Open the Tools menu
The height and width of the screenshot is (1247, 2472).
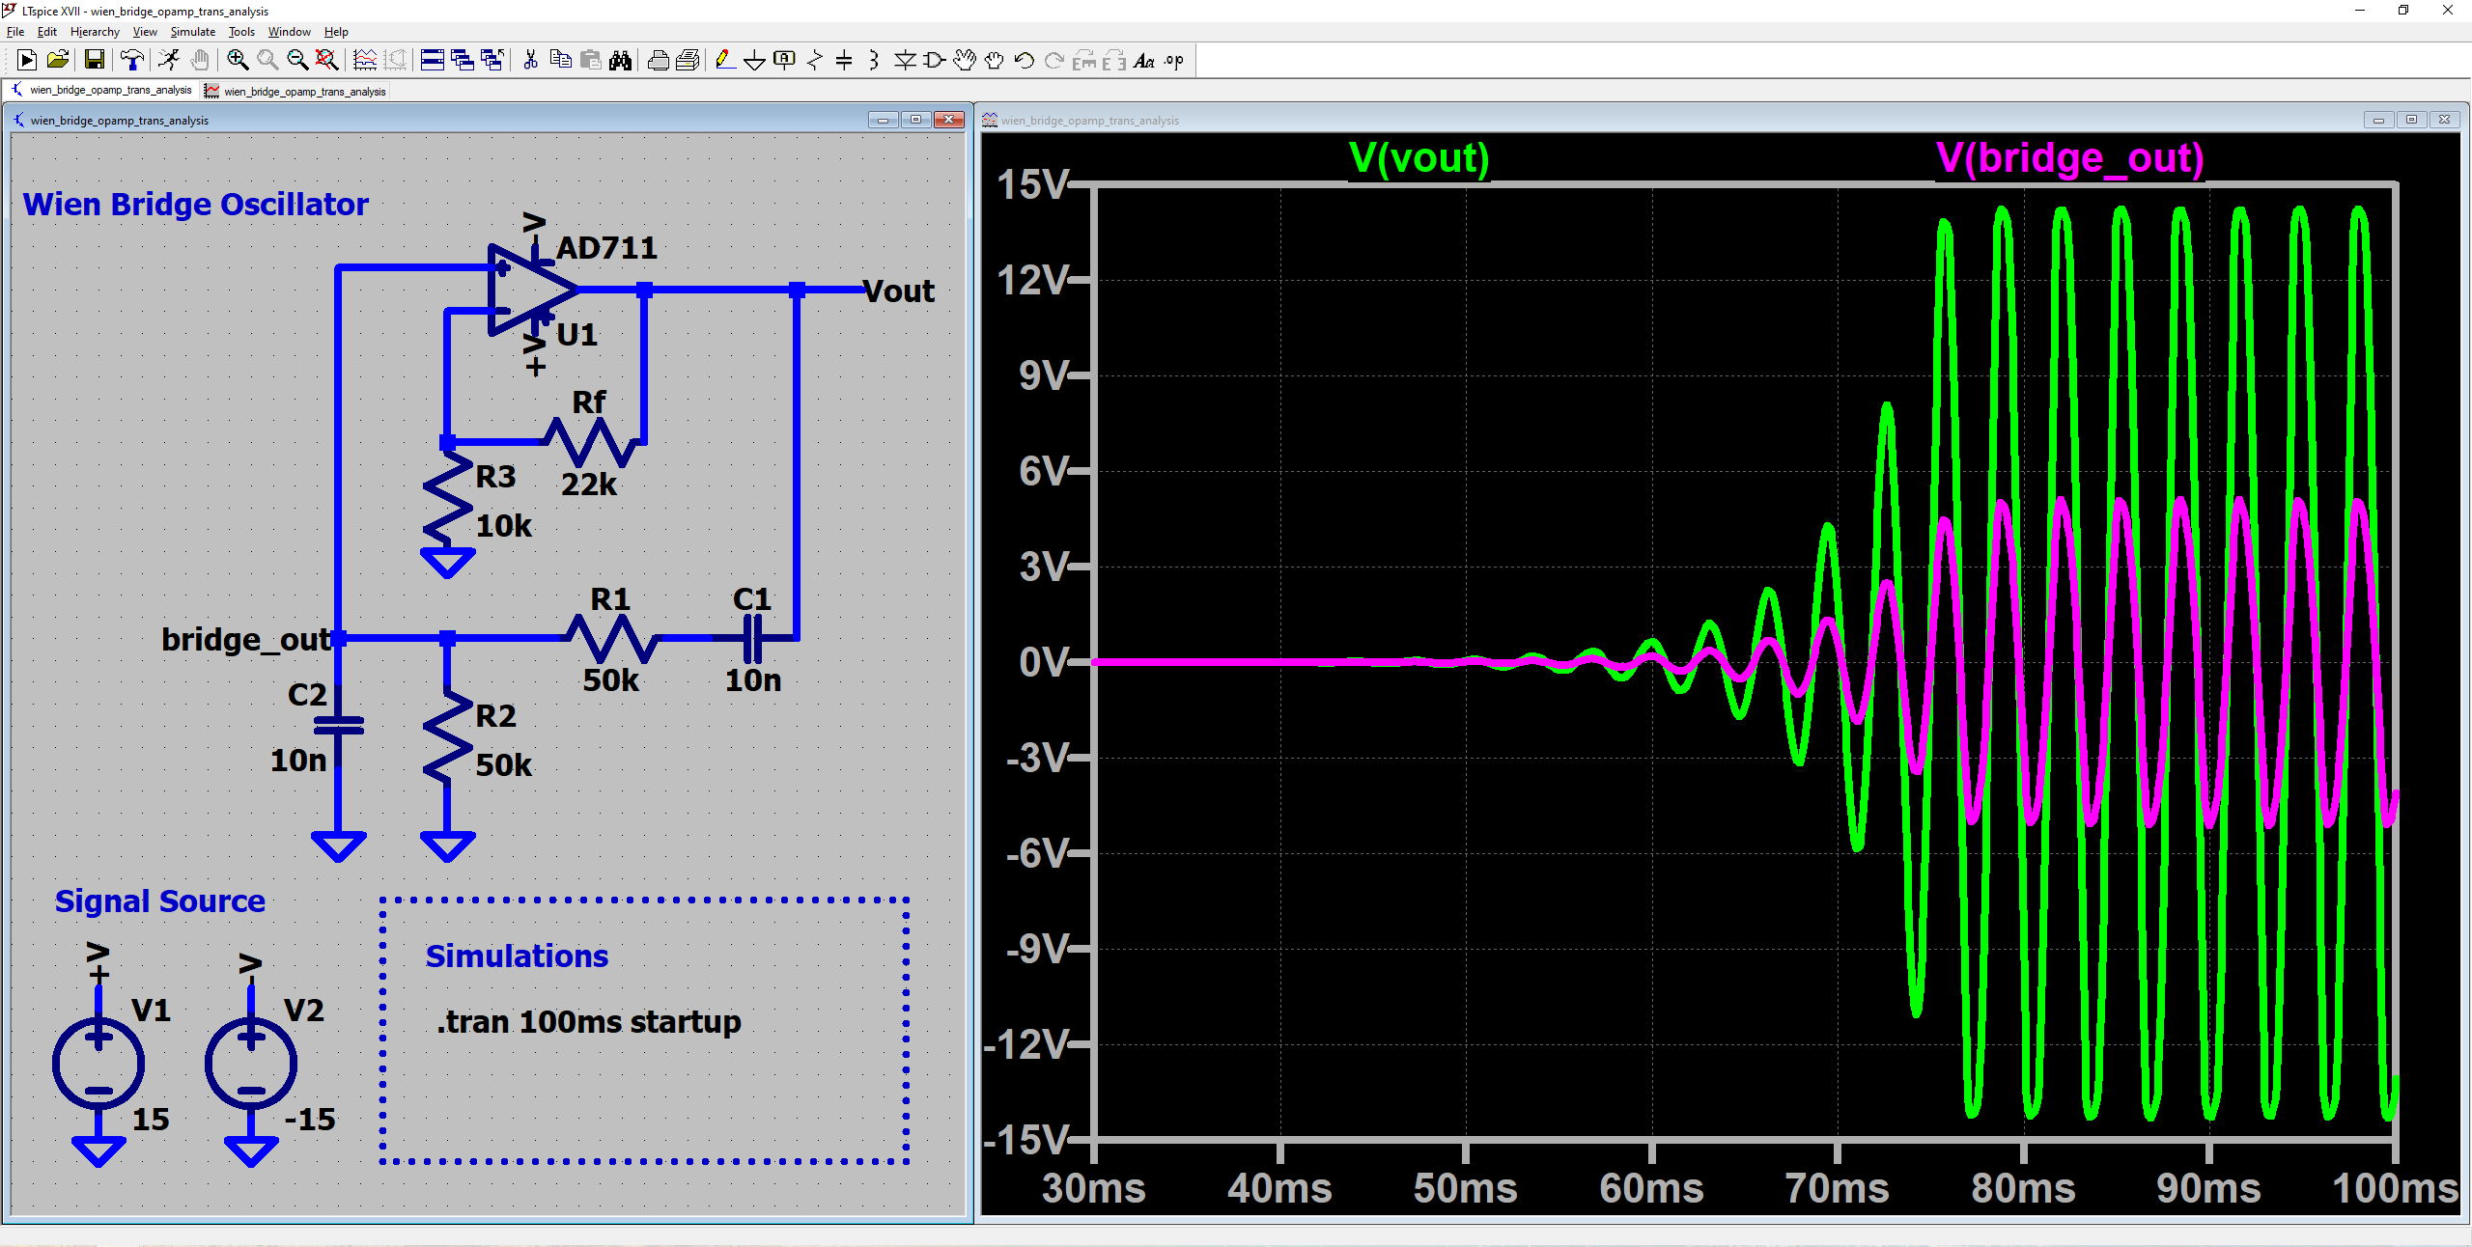[x=240, y=32]
